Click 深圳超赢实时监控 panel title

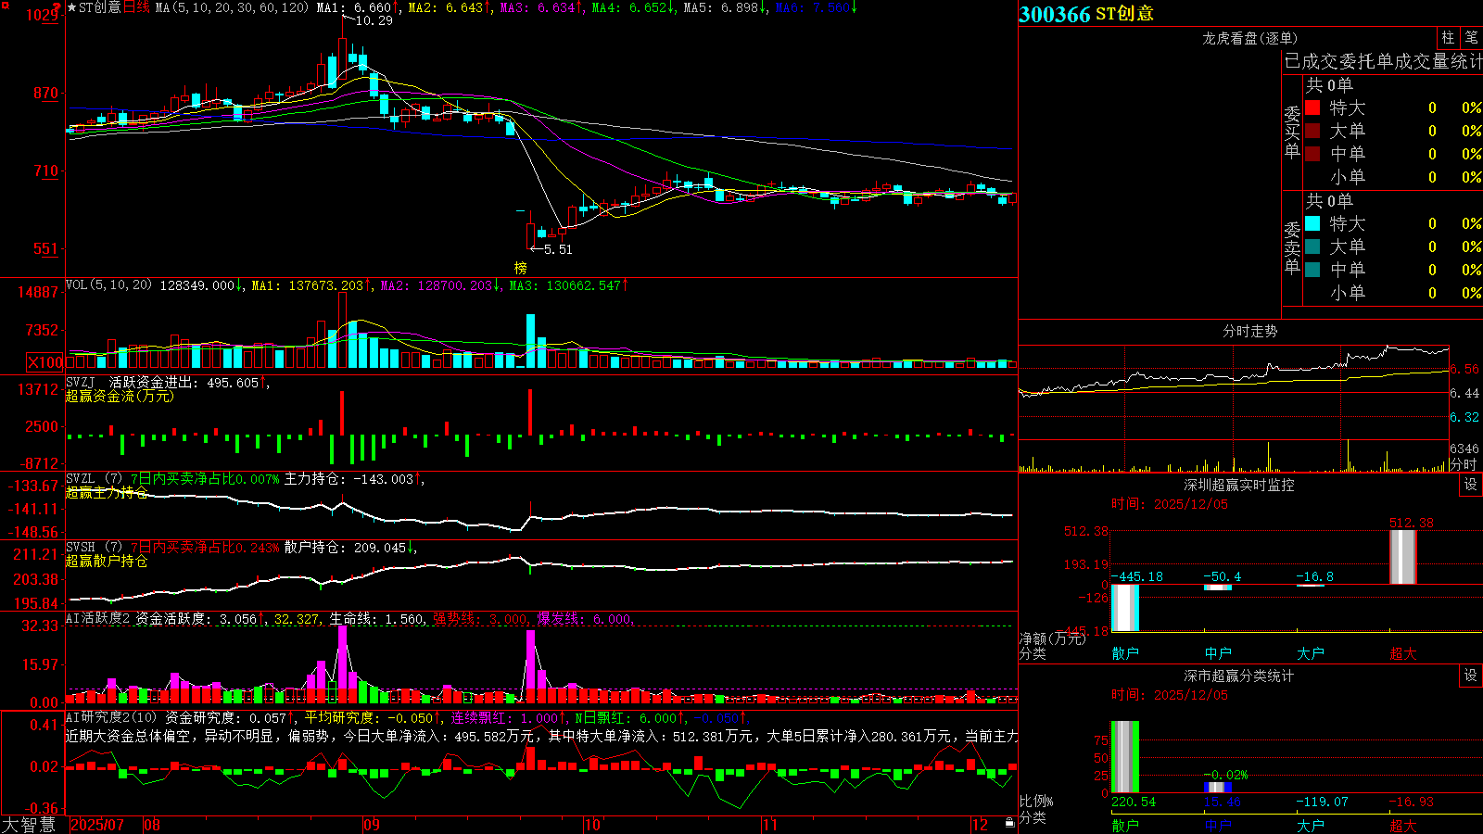1238,485
